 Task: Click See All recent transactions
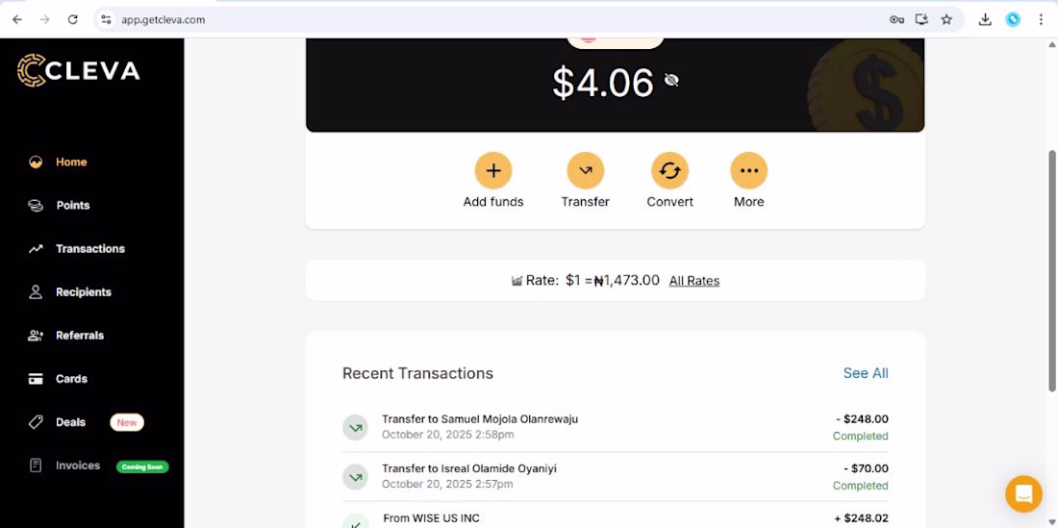point(866,373)
